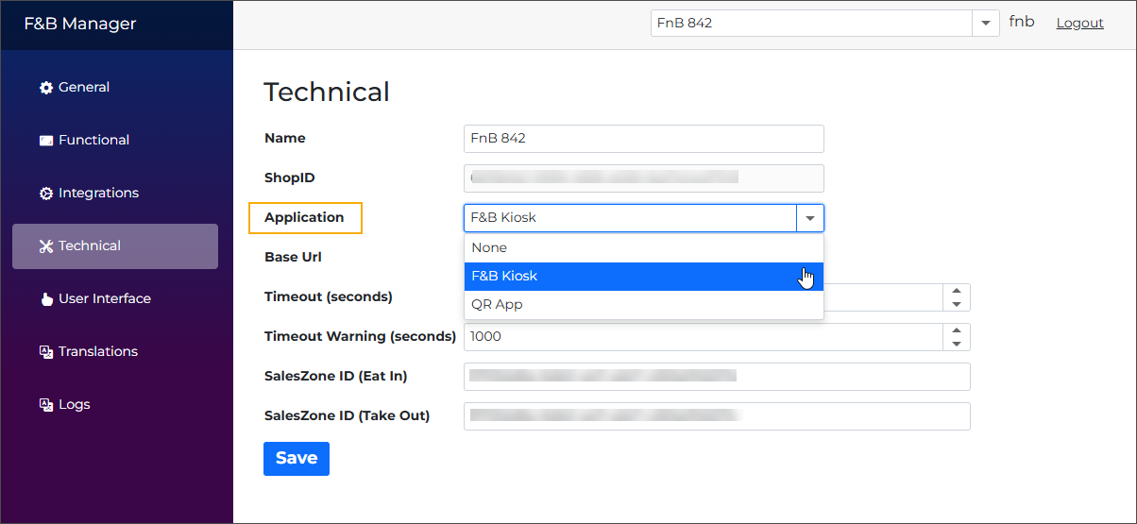Focus the Timeout Warning input showing 1000
The height and width of the screenshot is (524, 1137).
tap(704, 337)
